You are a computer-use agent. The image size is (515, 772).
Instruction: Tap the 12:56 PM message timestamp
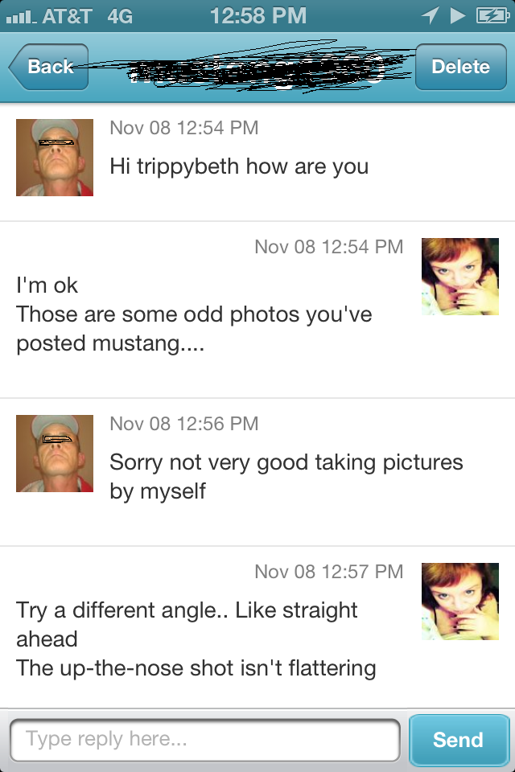tap(183, 424)
